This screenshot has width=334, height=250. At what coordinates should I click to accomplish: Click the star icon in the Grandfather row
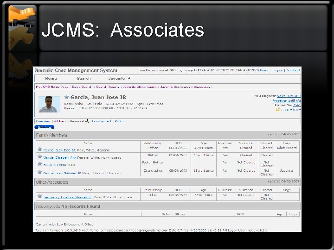pos(40,172)
